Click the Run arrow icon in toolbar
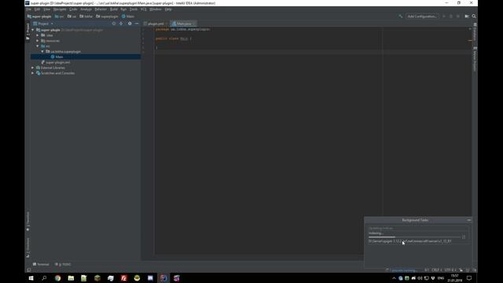Screen dimensions: 503x283 coord(444,16)
